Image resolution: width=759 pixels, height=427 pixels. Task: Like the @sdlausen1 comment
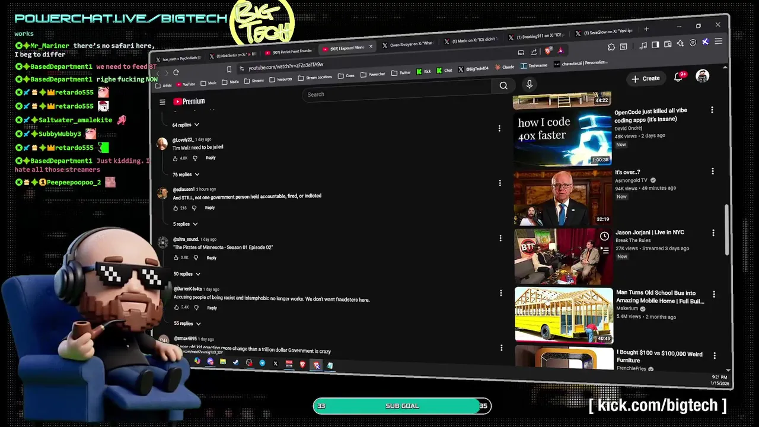click(x=176, y=208)
